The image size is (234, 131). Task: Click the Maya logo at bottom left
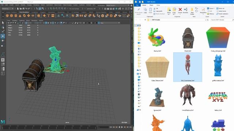(x=3, y=122)
